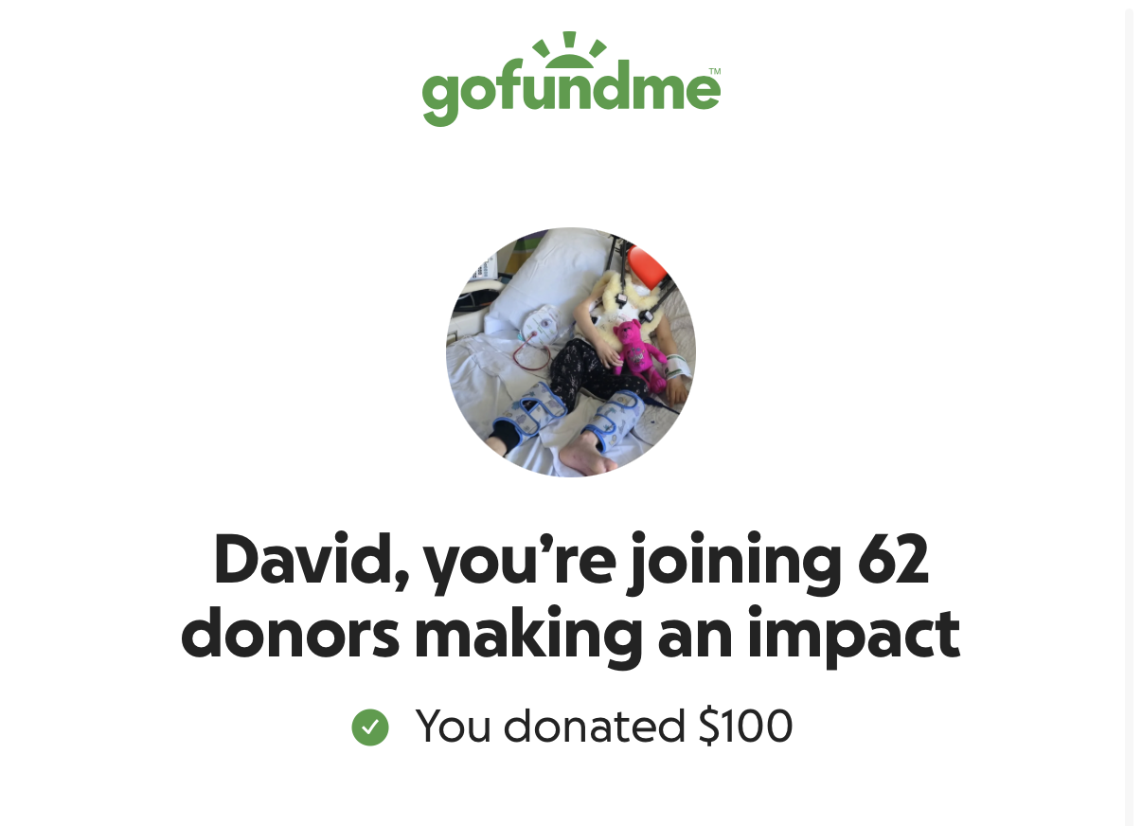Click the green sunburst icon above the logo
Screen dimensions: 1142x826
pyautogui.click(x=569, y=48)
